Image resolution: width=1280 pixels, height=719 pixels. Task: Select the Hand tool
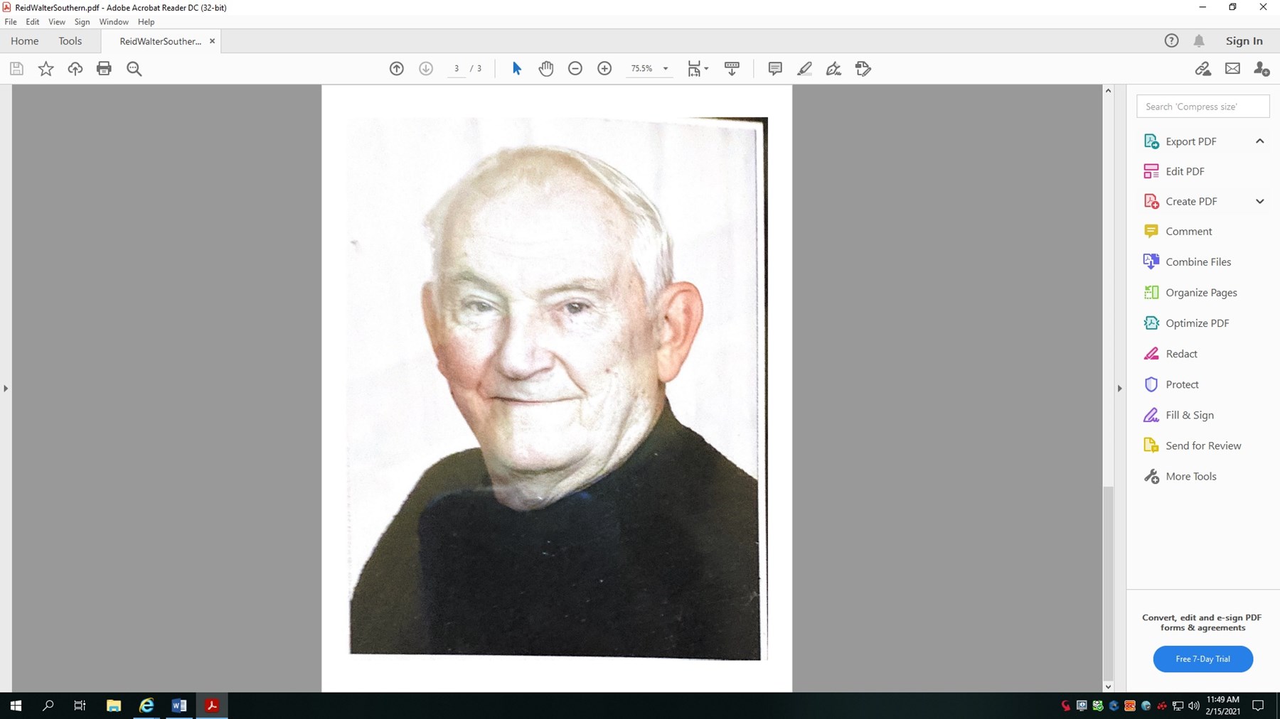point(546,68)
